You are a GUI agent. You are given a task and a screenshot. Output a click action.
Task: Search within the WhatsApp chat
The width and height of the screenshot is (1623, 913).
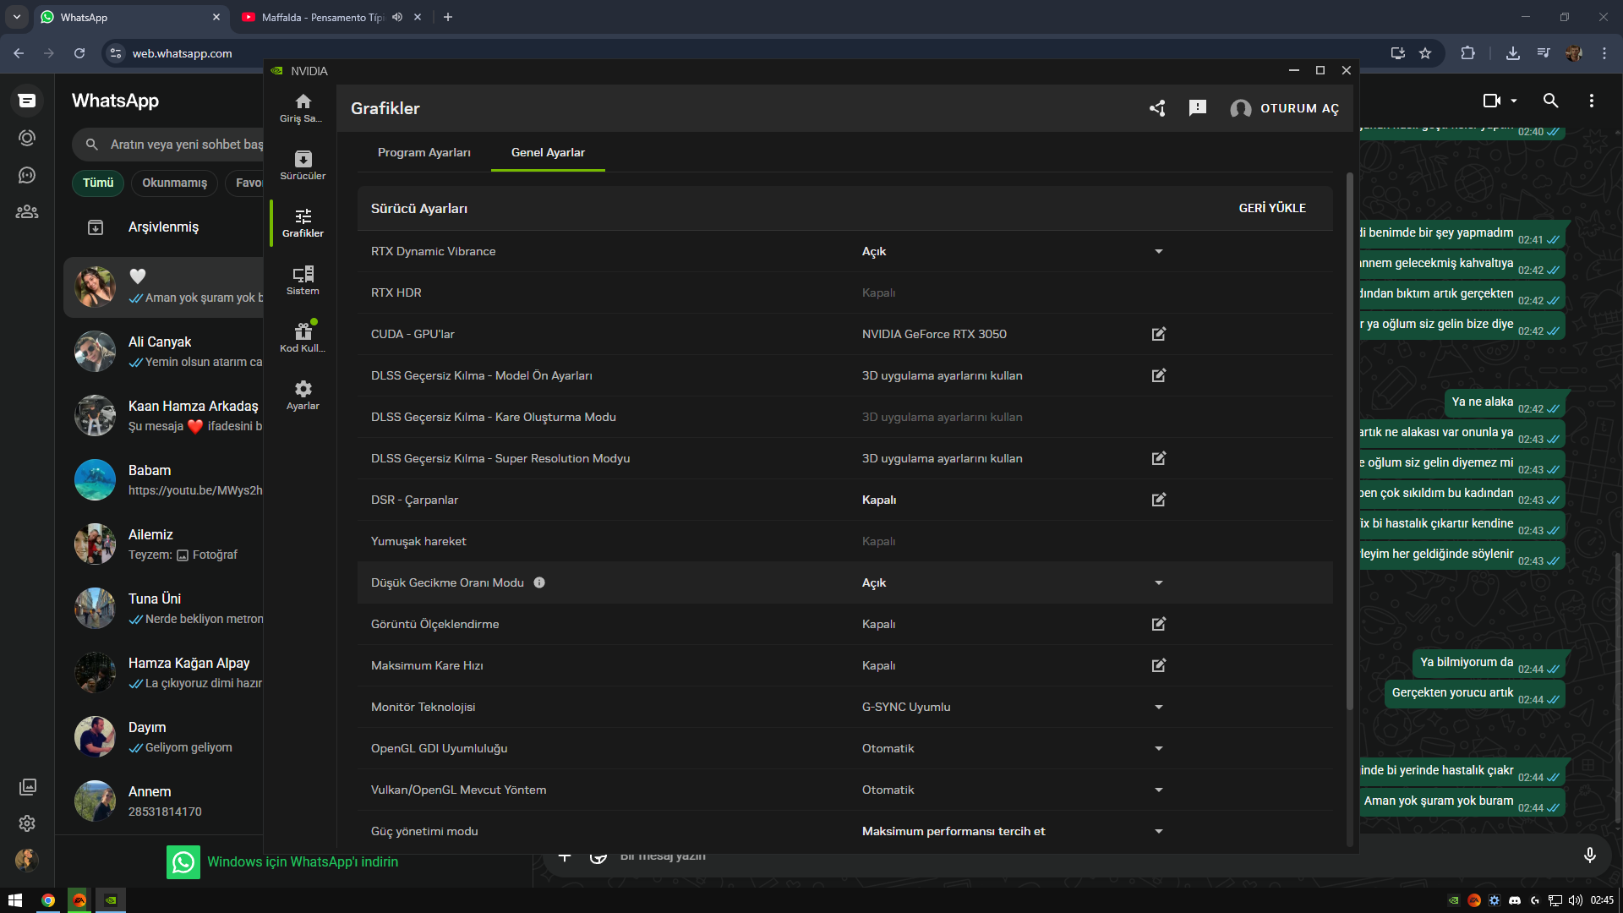click(1550, 101)
